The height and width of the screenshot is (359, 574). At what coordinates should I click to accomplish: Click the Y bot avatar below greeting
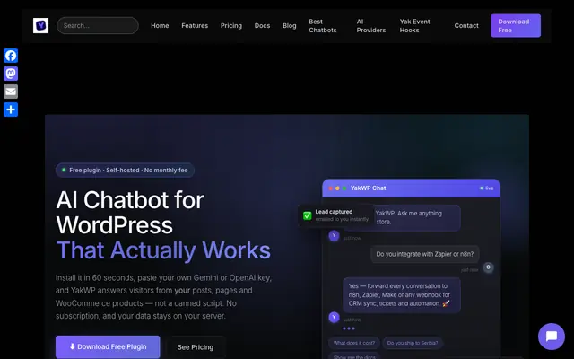click(334, 235)
